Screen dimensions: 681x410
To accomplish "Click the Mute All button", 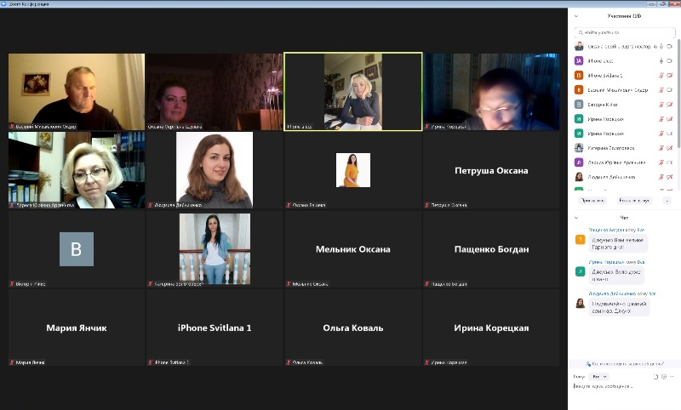I will (635, 201).
